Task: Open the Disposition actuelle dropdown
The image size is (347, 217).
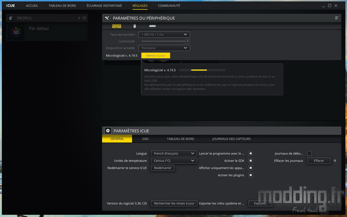Action: pos(164,48)
